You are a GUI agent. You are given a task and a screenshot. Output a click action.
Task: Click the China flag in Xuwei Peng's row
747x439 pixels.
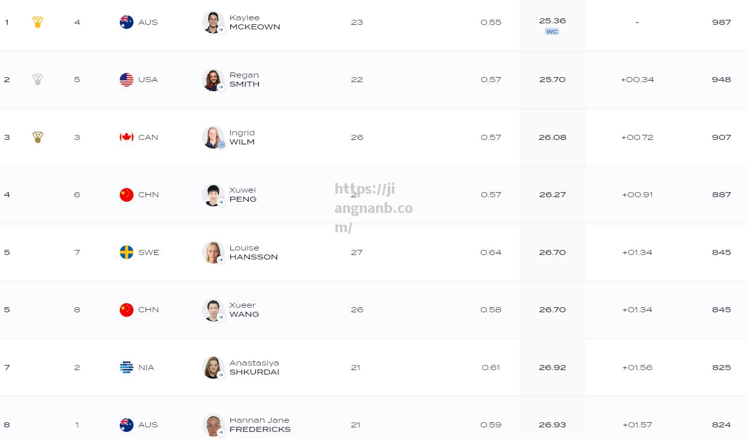click(x=126, y=195)
